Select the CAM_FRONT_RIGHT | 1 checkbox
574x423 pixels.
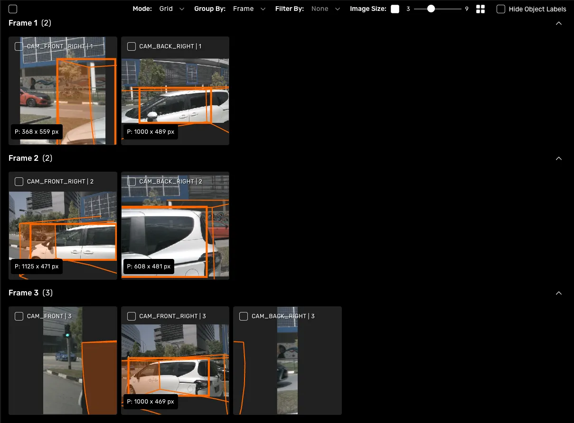click(x=19, y=46)
